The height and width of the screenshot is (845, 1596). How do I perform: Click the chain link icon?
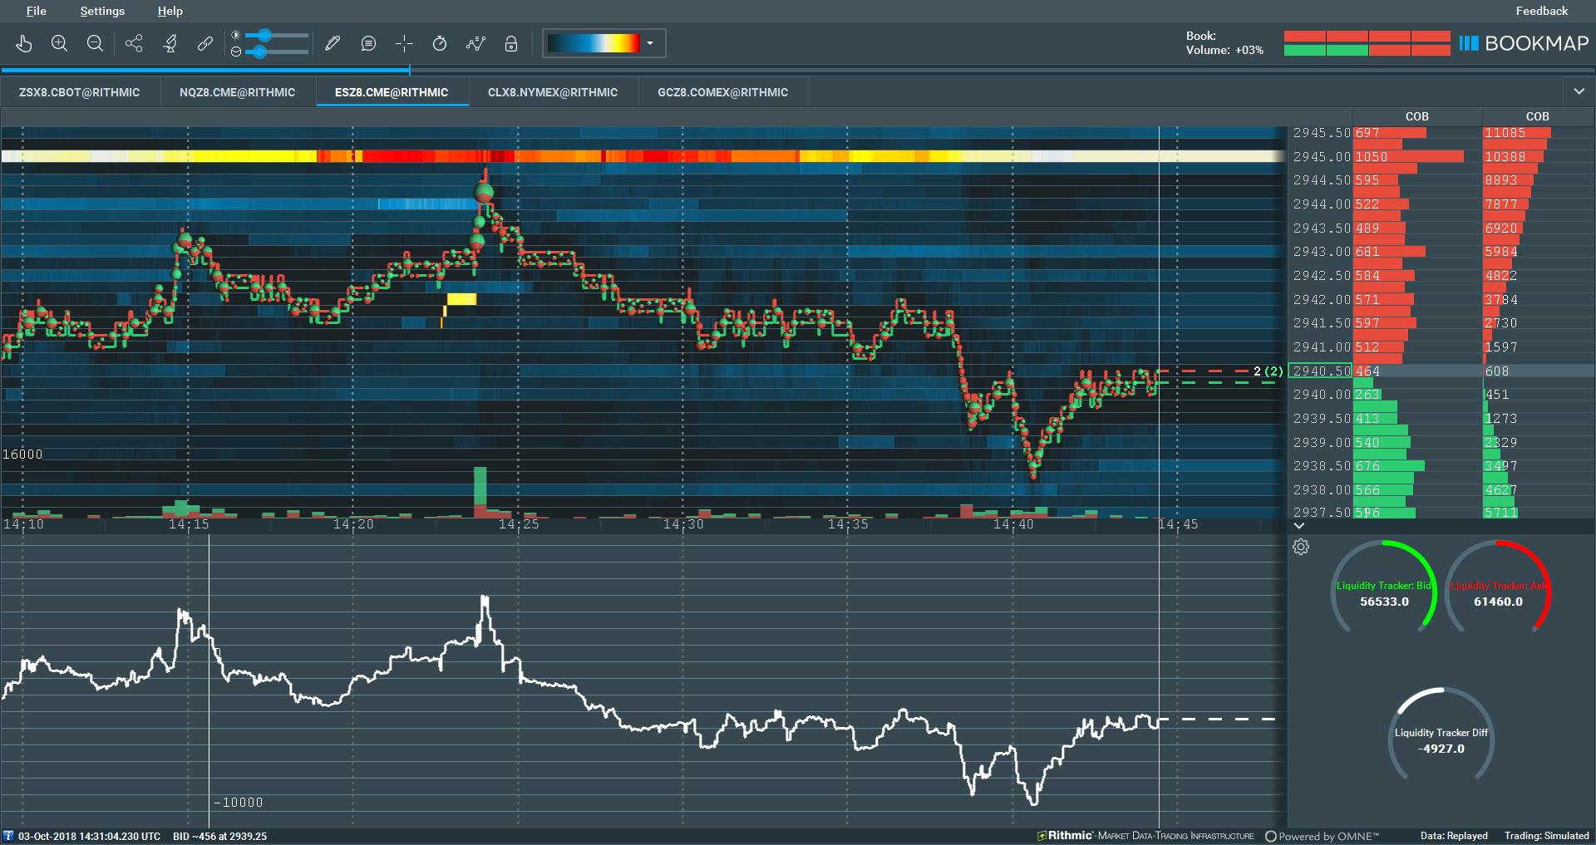tap(205, 44)
